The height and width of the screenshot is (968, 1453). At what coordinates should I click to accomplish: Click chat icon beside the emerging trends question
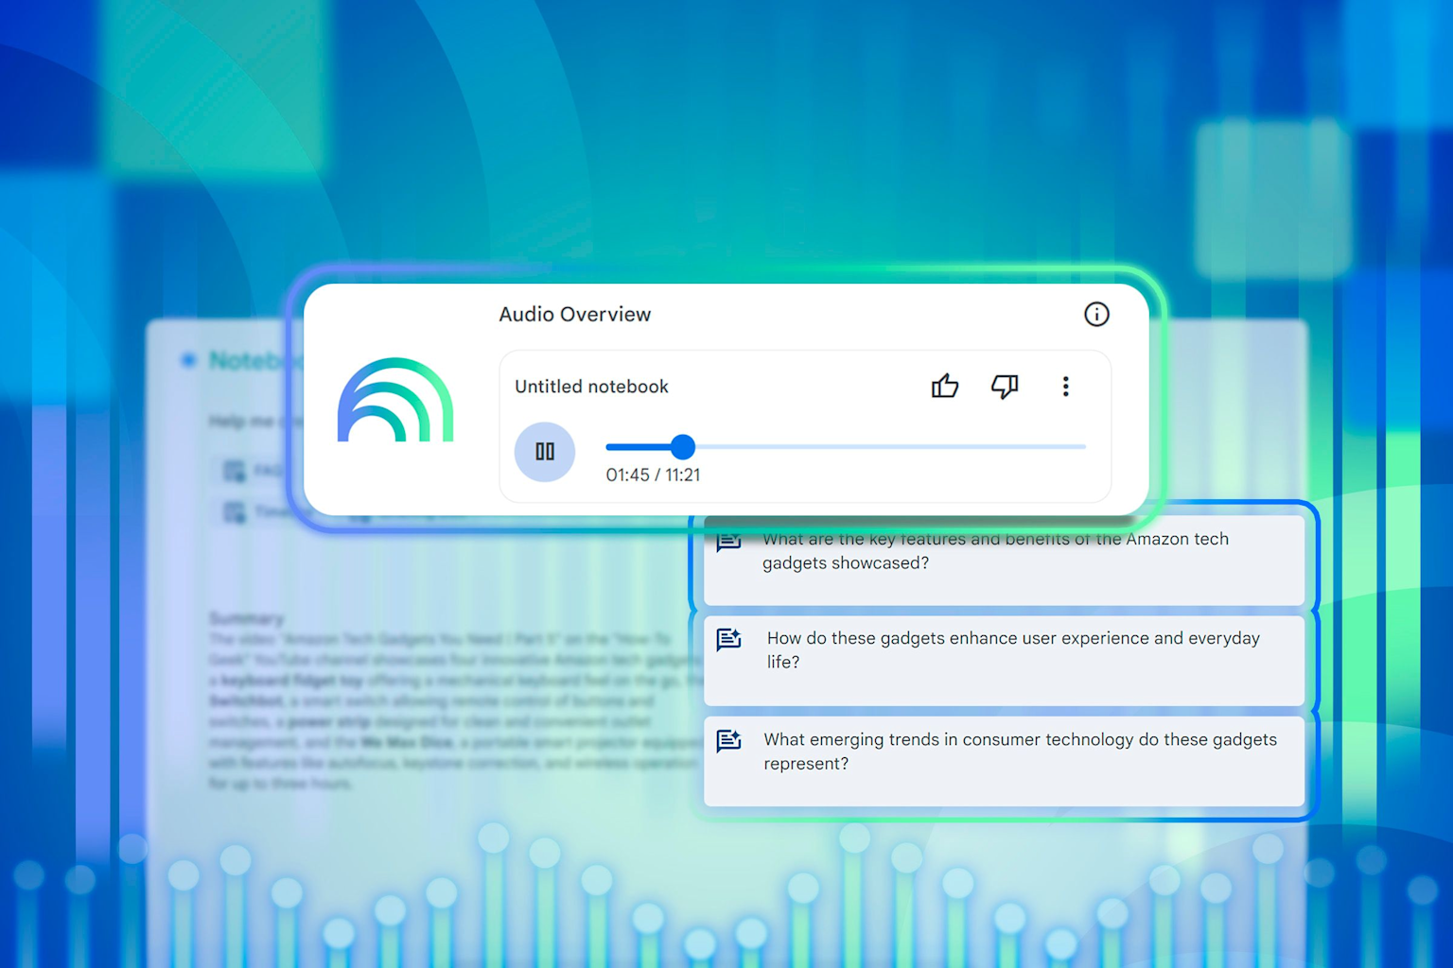[x=728, y=741]
